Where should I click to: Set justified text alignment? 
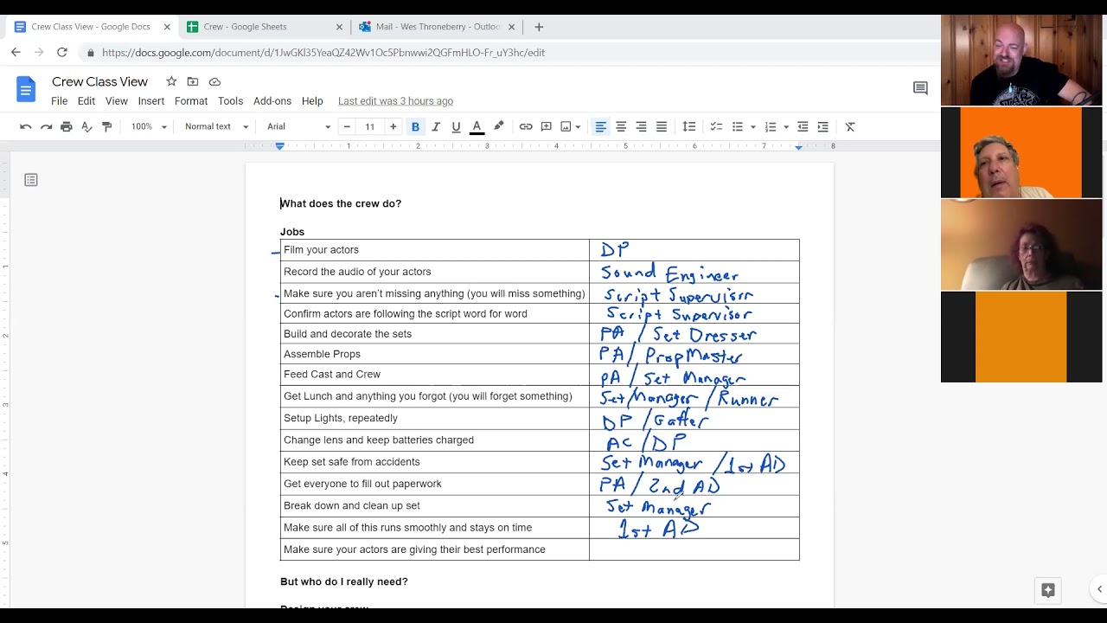(x=662, y=126)
